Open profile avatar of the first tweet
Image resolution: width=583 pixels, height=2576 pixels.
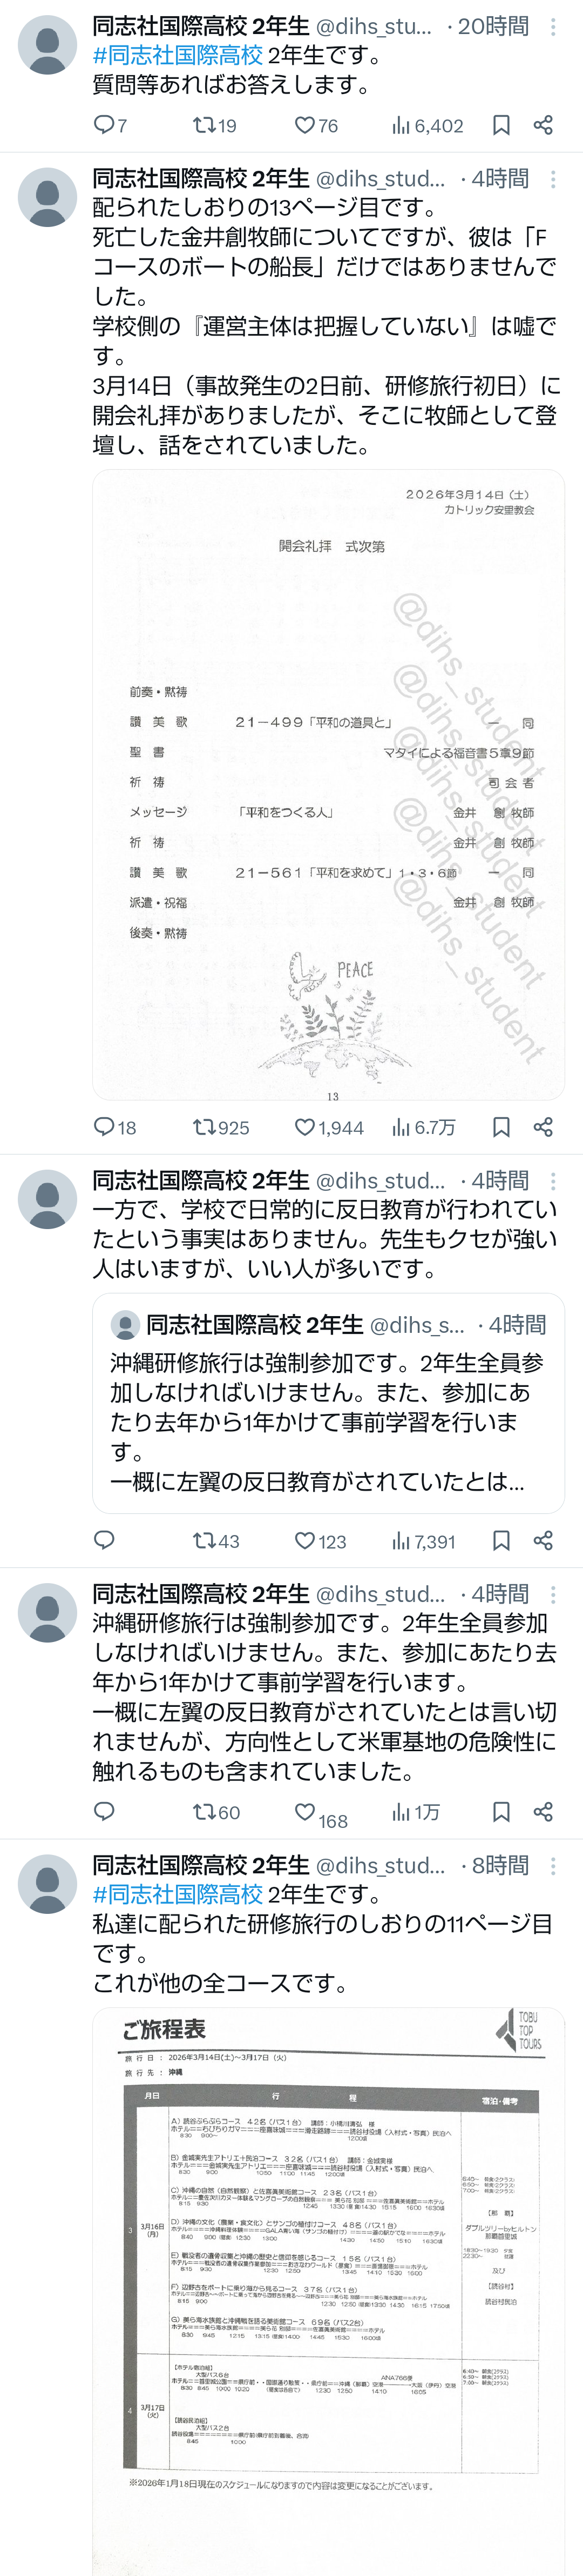(47, 45)
